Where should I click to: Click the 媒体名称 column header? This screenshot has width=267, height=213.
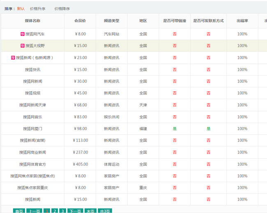(x=32, y=21)
